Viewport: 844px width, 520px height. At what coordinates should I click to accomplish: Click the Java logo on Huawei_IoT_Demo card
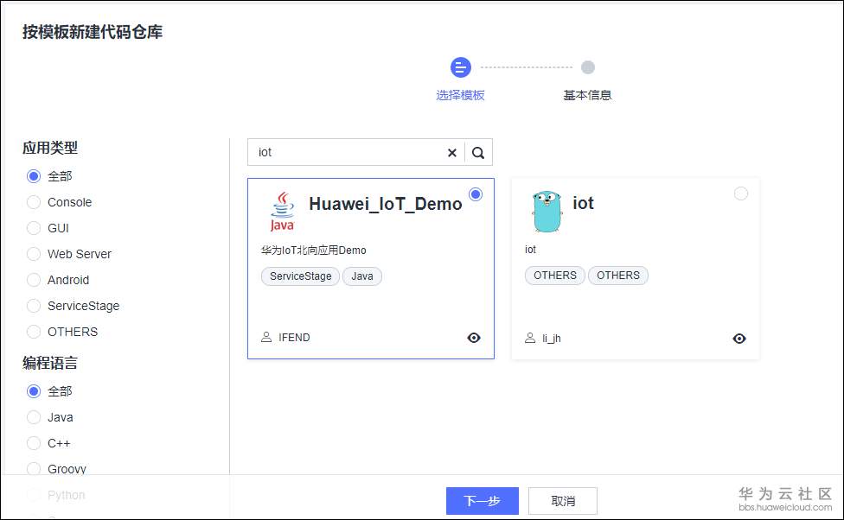[283, 212]
